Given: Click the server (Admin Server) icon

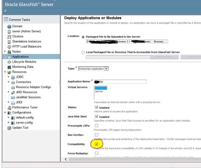Looking at the screenshot, I should [x=9, y=32].
